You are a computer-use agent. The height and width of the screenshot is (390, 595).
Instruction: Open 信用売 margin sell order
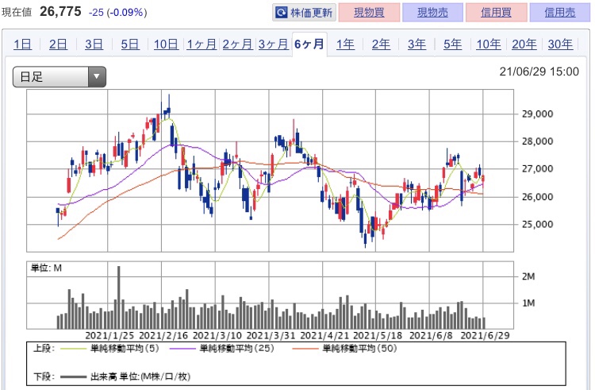pyautogui.click(x=560, y=13)
